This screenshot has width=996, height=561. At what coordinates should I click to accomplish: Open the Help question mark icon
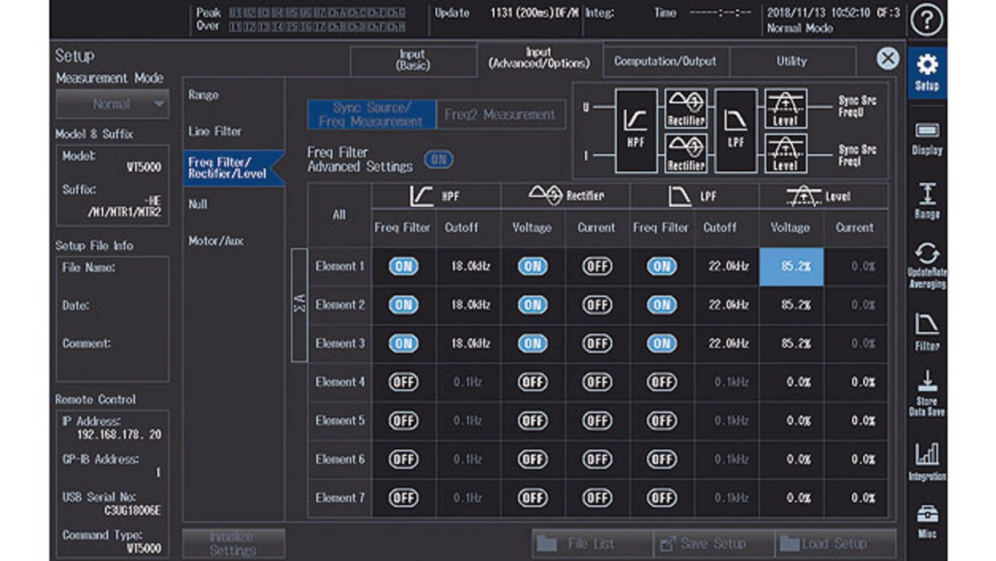926,20
